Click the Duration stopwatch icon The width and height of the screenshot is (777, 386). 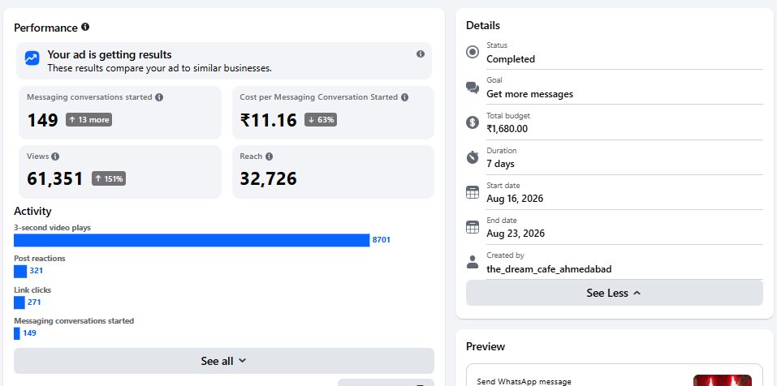click(473, 157)
